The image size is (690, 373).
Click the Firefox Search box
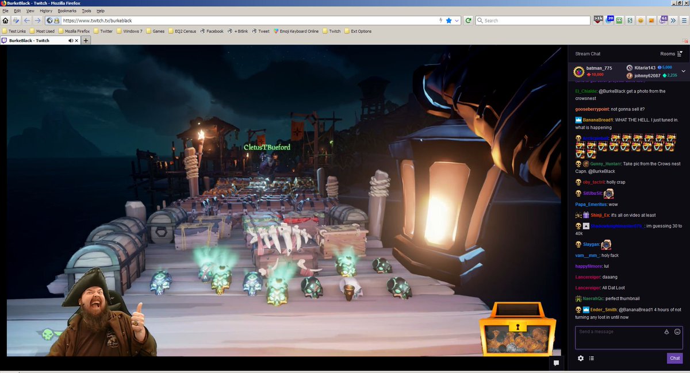tap(532, 21)
